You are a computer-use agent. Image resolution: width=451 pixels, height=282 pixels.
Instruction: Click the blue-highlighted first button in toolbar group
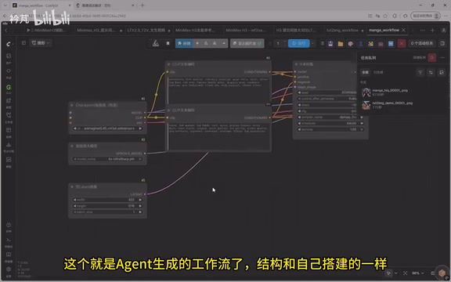[184, 43]
